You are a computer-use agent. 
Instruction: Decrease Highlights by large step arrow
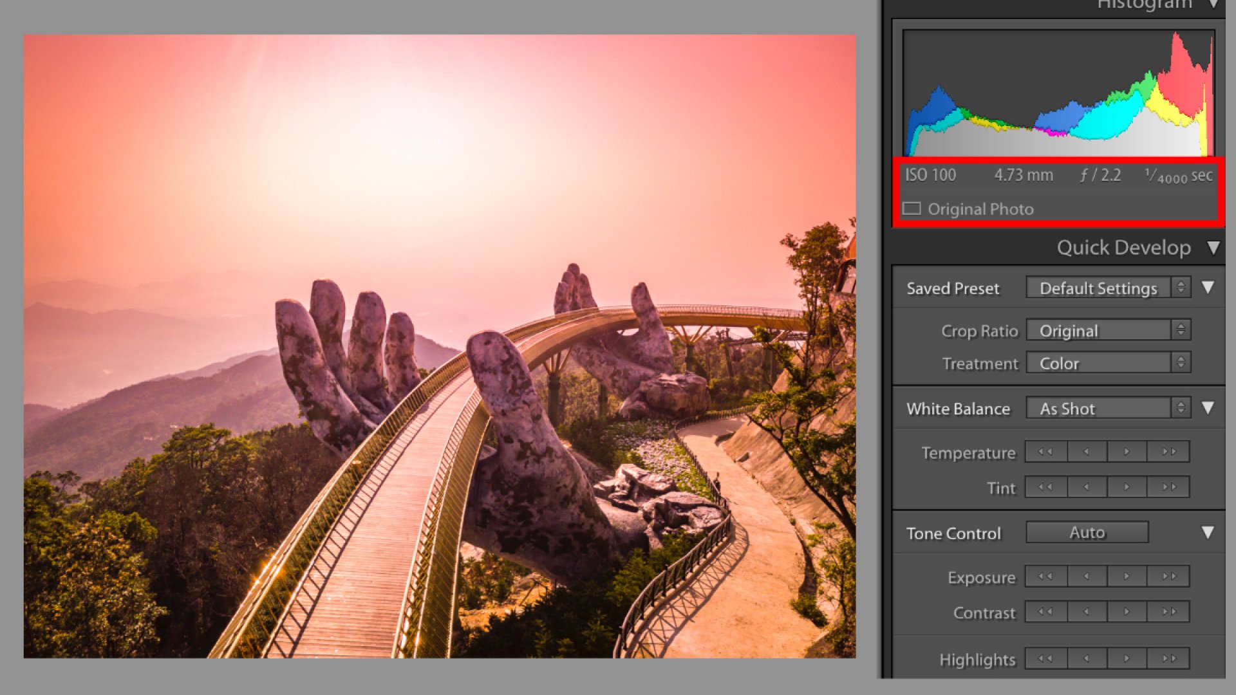[1045, 658]
